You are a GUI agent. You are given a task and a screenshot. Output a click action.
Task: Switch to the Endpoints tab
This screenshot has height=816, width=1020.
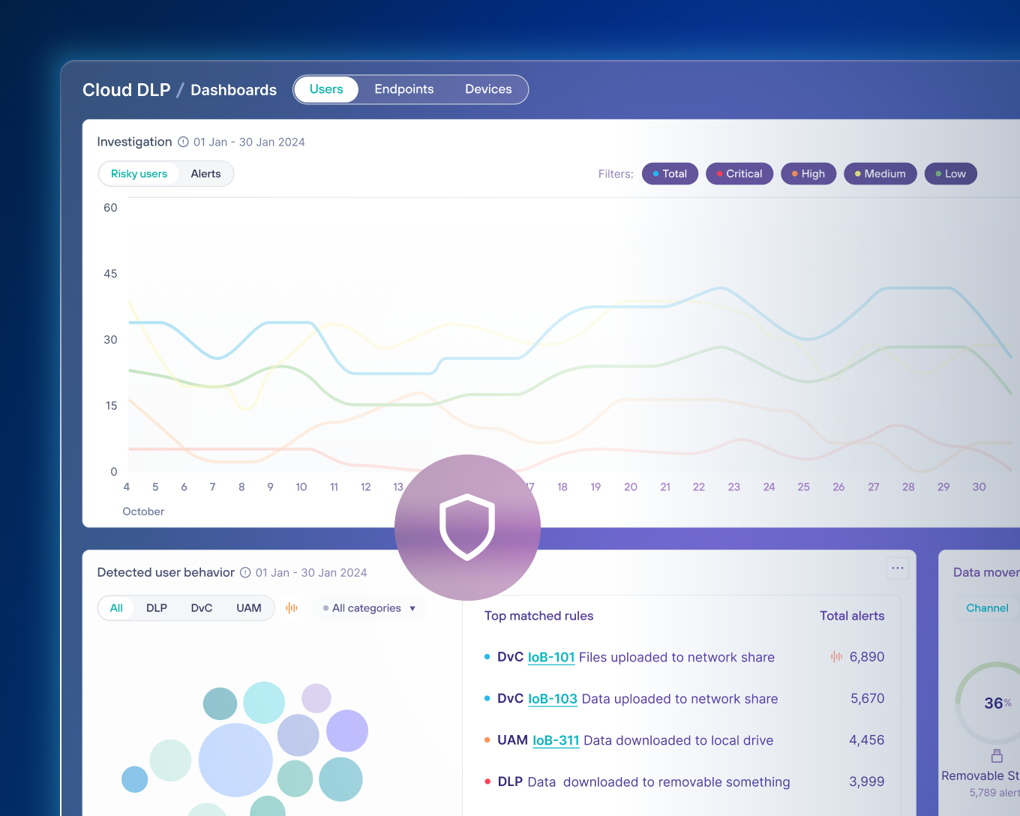[x=404, y=88]
